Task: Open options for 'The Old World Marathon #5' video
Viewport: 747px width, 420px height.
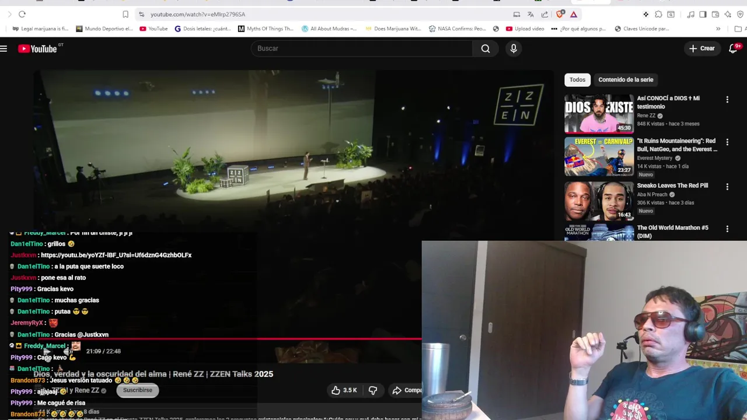Action: click(x=727, y=229)
